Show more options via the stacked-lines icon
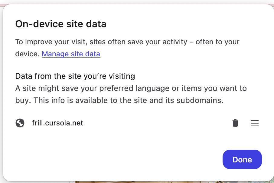Image resolution: width=274 pixels, height=183 pixels. [x=255, y=123]
